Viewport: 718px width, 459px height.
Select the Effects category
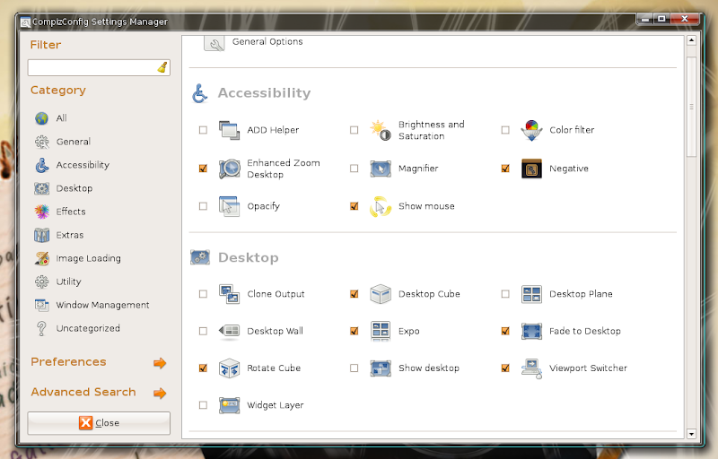point(60,212)
